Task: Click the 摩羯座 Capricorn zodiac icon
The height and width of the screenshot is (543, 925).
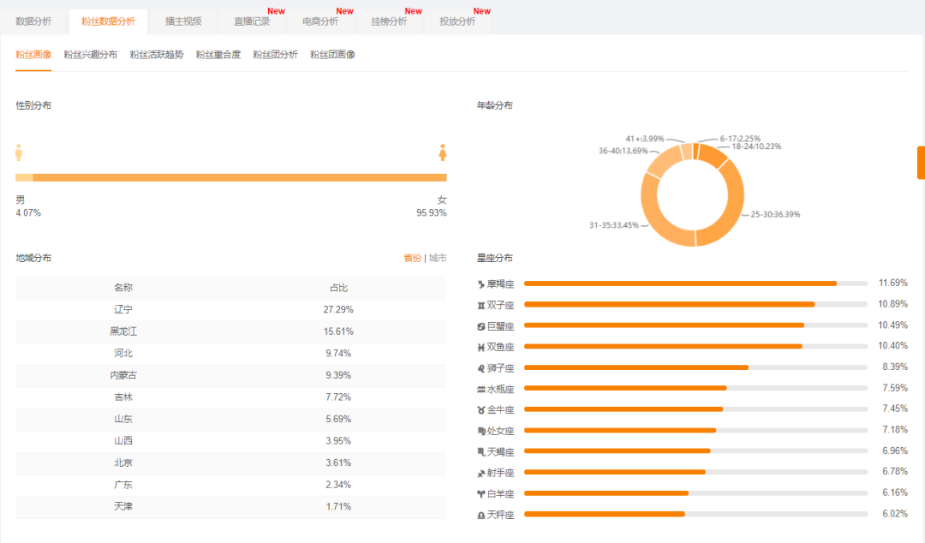Action: click(x=480, y=284)
